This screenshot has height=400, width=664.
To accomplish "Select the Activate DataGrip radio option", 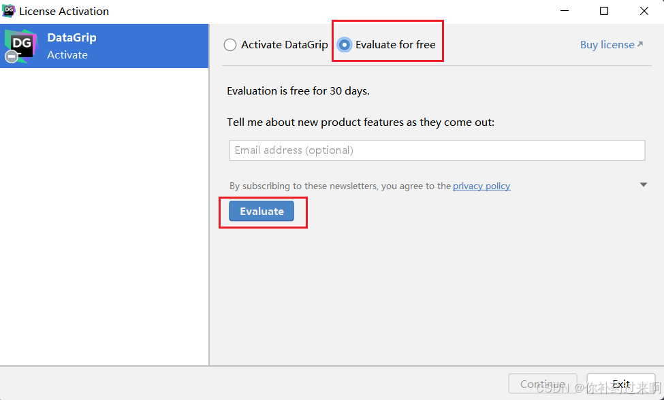I will pyautogui.click(x=230, y=45).
